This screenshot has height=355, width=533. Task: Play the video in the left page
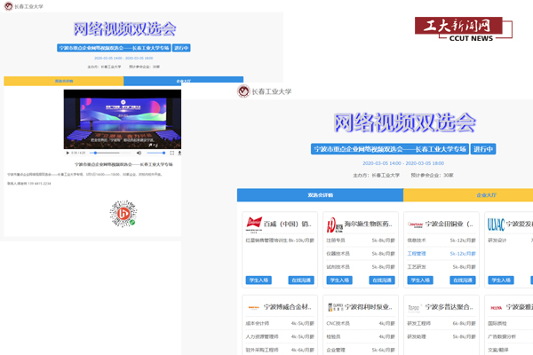(68, 153)
